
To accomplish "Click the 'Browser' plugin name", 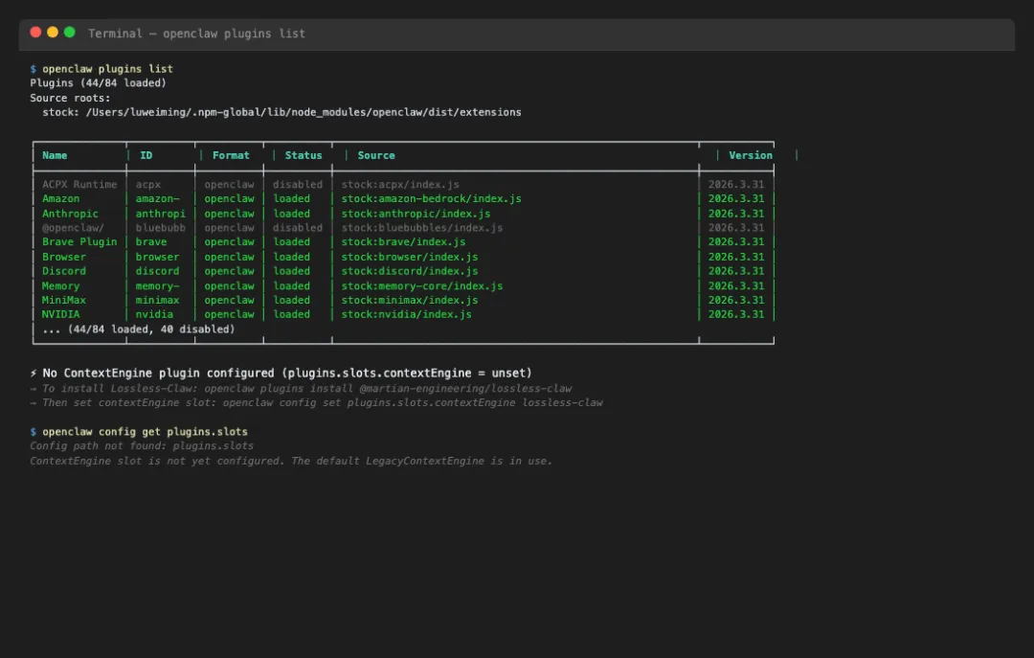I will click(64, 257).
